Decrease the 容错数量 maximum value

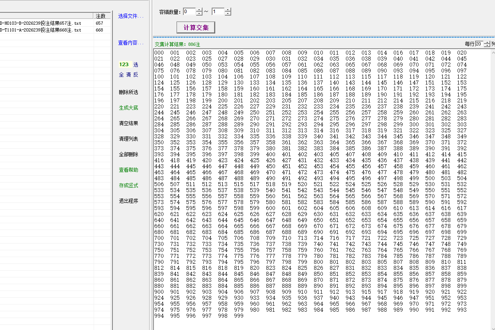228,14
